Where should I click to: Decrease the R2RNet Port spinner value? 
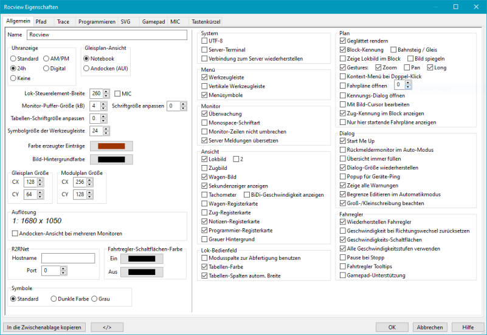click(63, 272)
